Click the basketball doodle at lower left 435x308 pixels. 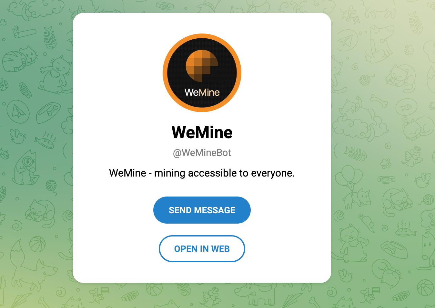tap(38, 244)
